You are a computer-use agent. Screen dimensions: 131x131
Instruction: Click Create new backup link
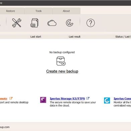tap(62, 71)
